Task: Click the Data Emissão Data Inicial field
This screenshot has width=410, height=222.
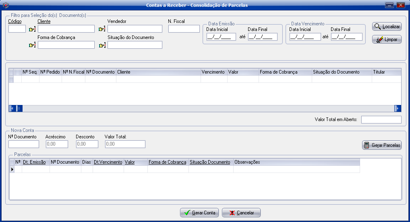Action: (221, 37)
